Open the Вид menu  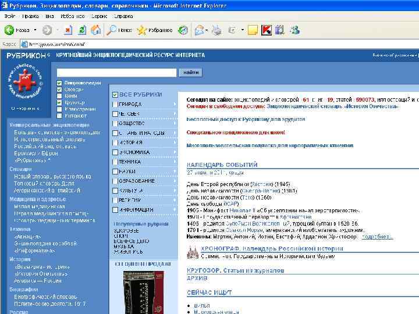point(49,16)
